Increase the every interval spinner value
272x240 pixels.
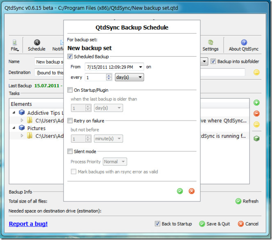(x=109, y=75)
